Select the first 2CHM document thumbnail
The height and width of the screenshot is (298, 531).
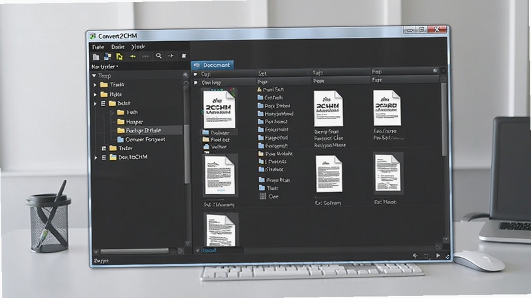click(x=219, y=109)
